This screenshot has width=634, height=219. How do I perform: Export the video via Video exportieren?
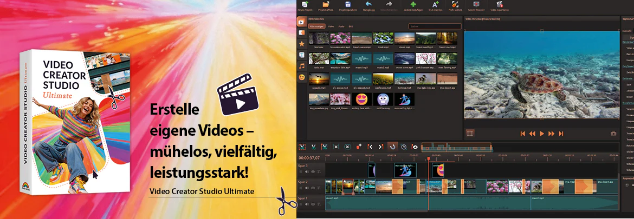500,5
